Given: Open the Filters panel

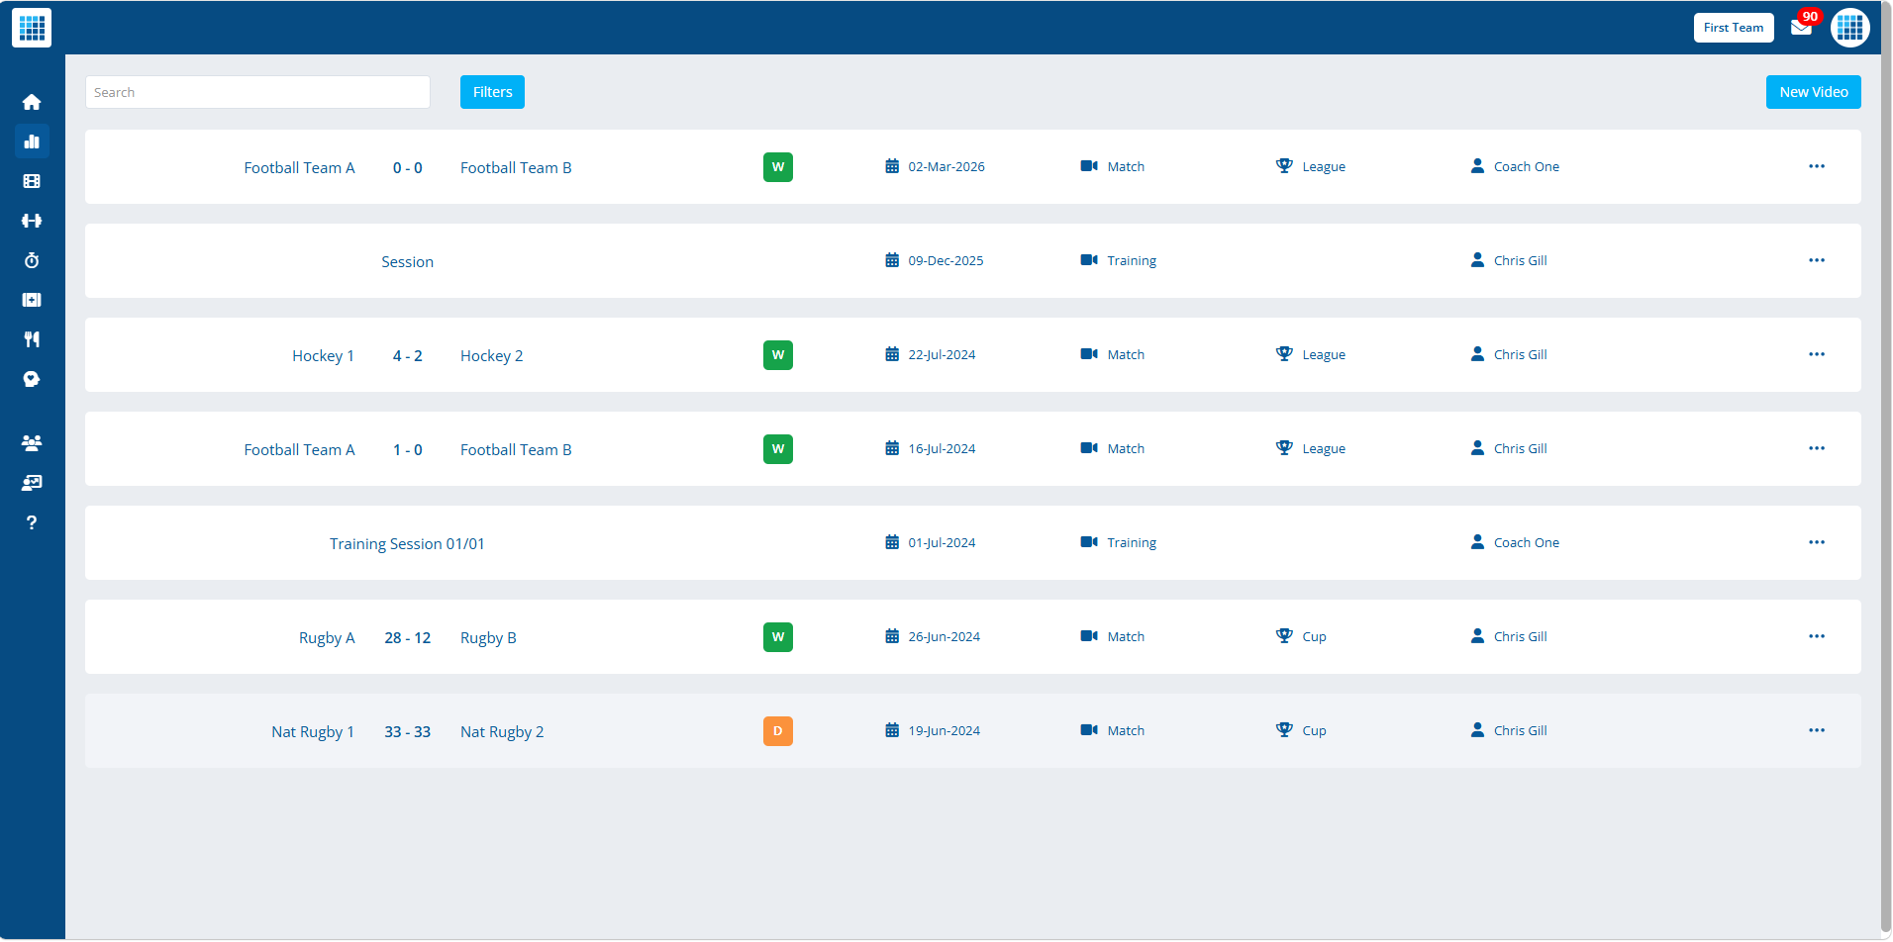Looking at the screenshot, I should point(492,91).
